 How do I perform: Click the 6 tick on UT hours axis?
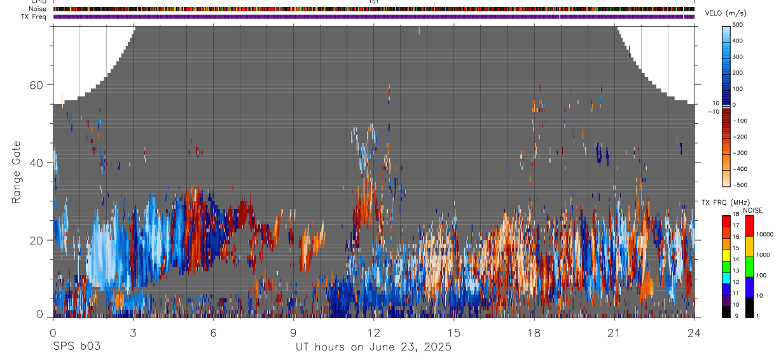point(213,333)
